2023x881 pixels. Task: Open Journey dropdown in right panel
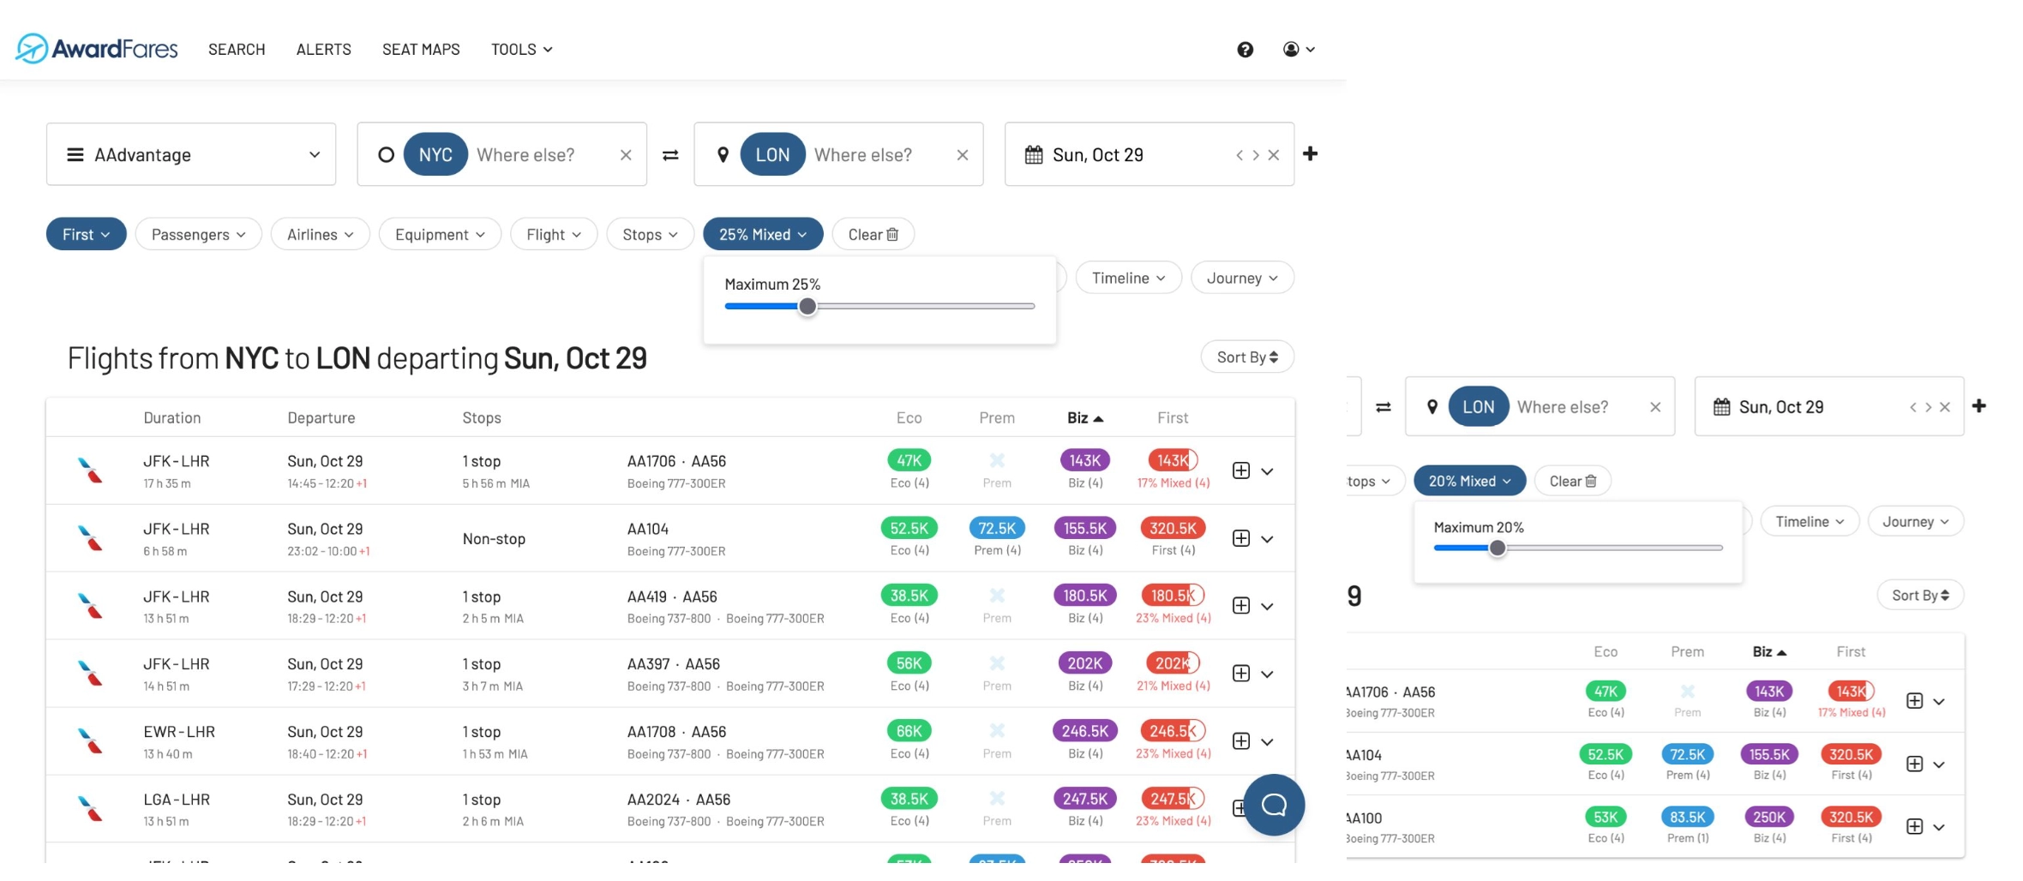click(x=1916, y=521)
